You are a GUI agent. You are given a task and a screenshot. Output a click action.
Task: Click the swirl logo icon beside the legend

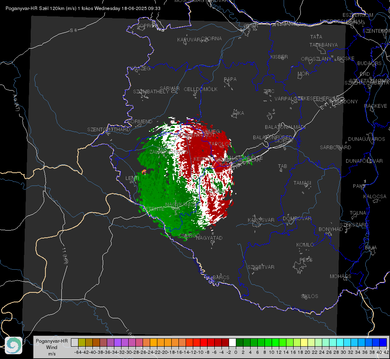(x=14, y=345)
